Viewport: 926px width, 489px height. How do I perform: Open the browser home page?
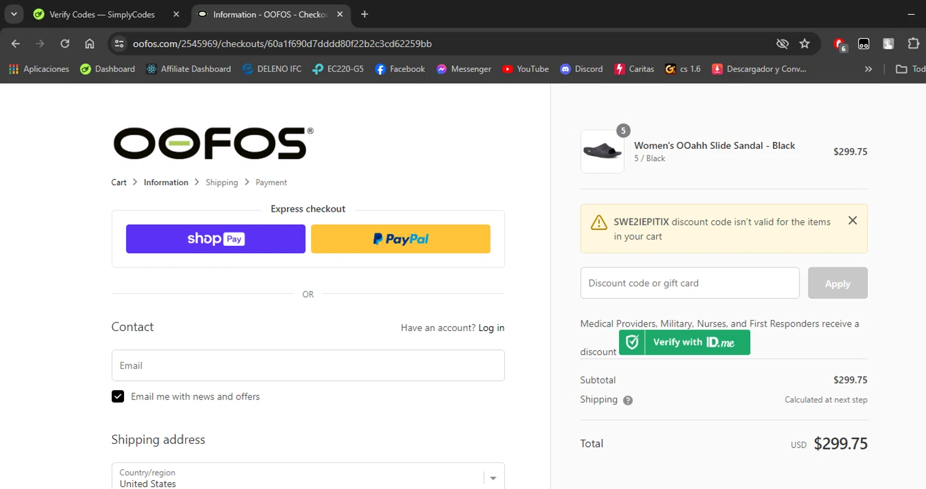[x=90, y=44]
